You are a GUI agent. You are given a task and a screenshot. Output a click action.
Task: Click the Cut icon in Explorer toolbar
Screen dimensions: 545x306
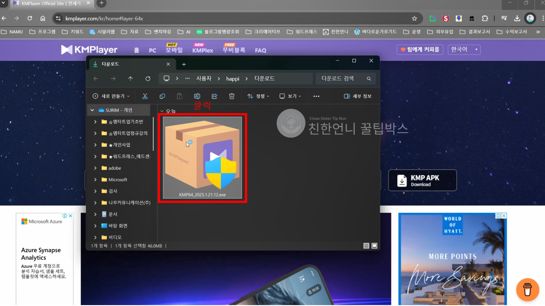(x=145, y=96)
